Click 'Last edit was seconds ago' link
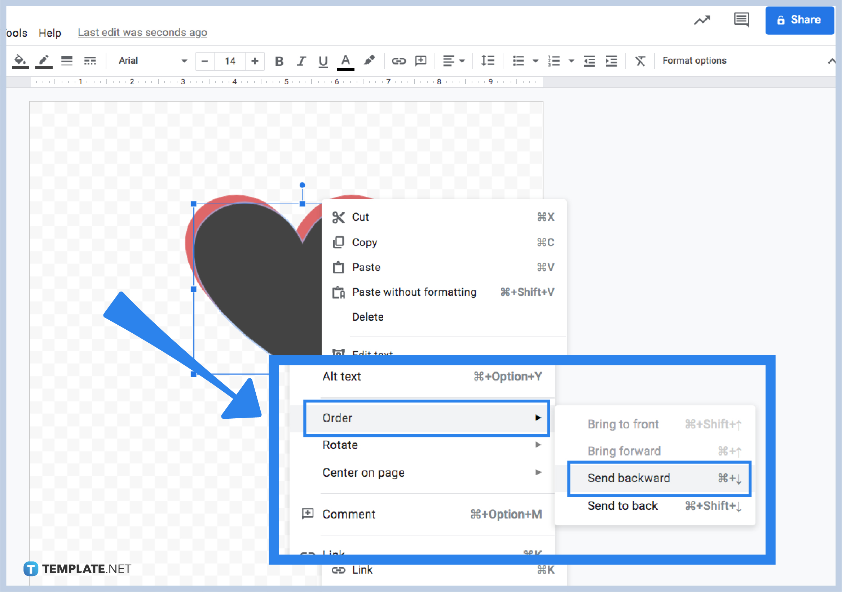This screenshot has height=592, width=842. tap(142, 32)
